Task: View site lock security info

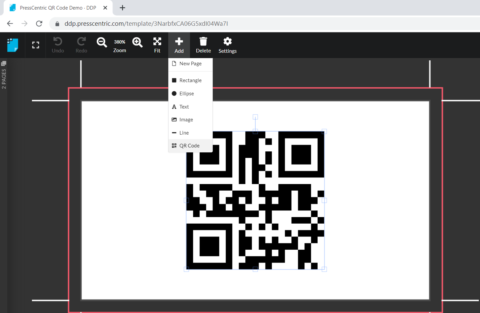Action: click(x=57, y=23)
